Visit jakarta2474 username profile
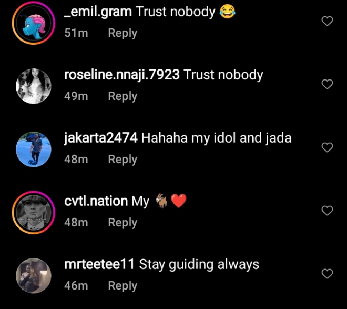 [101, 138]
